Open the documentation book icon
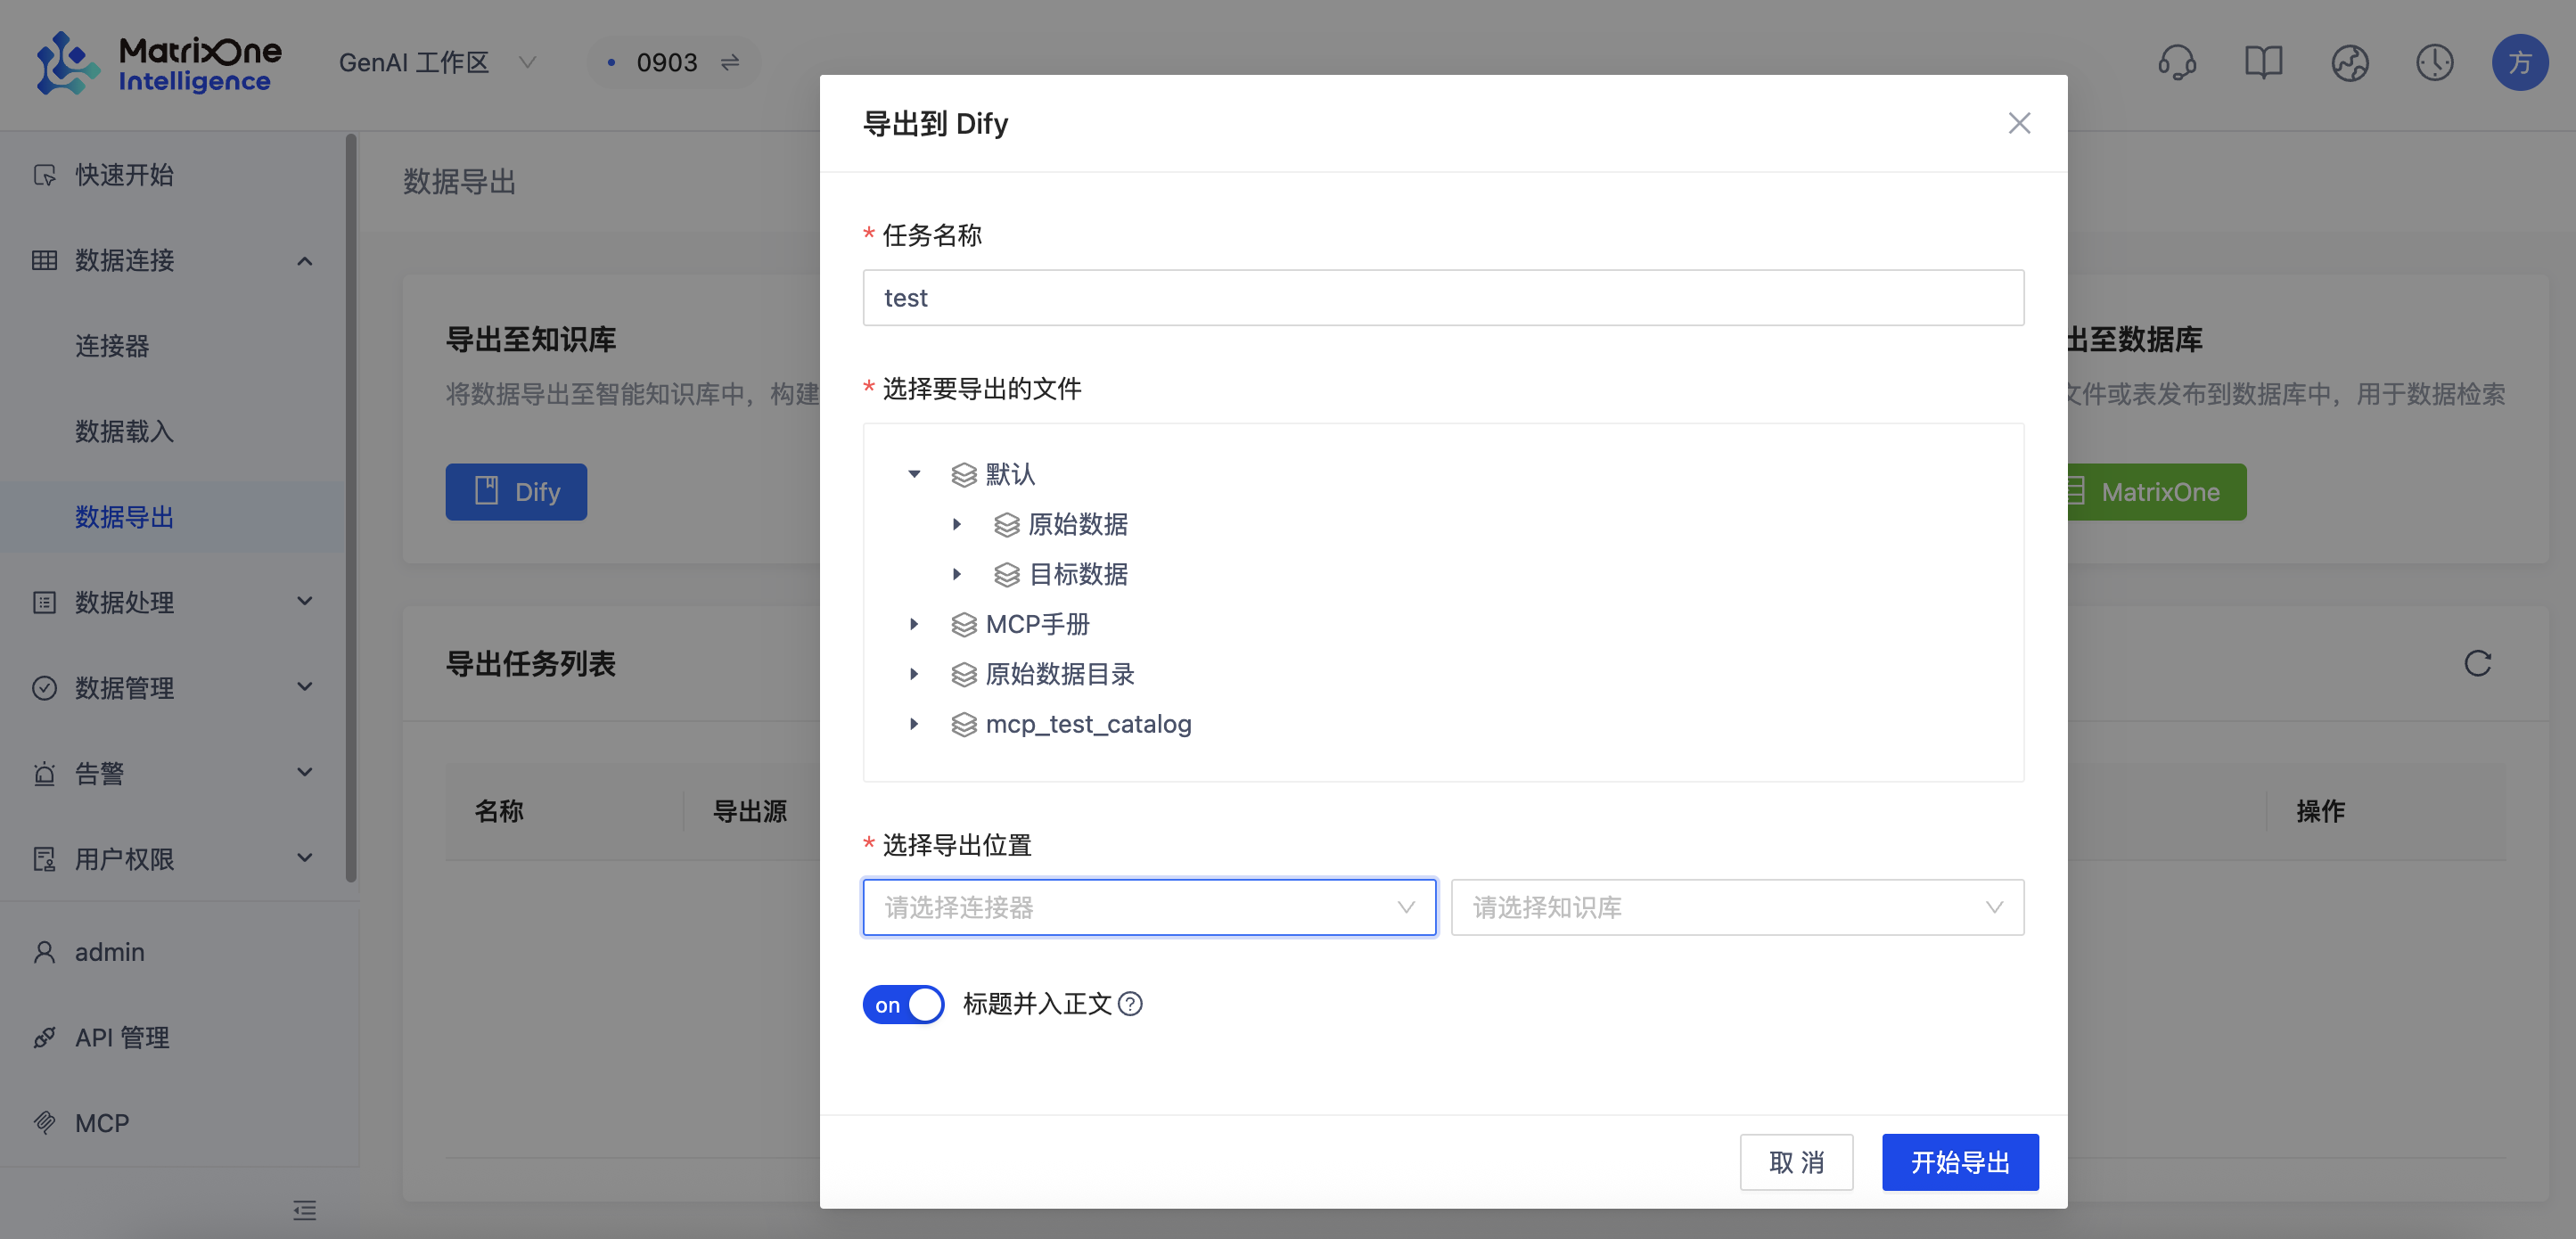The height and width of the screenshot is (1239, 2576). 2263,63
